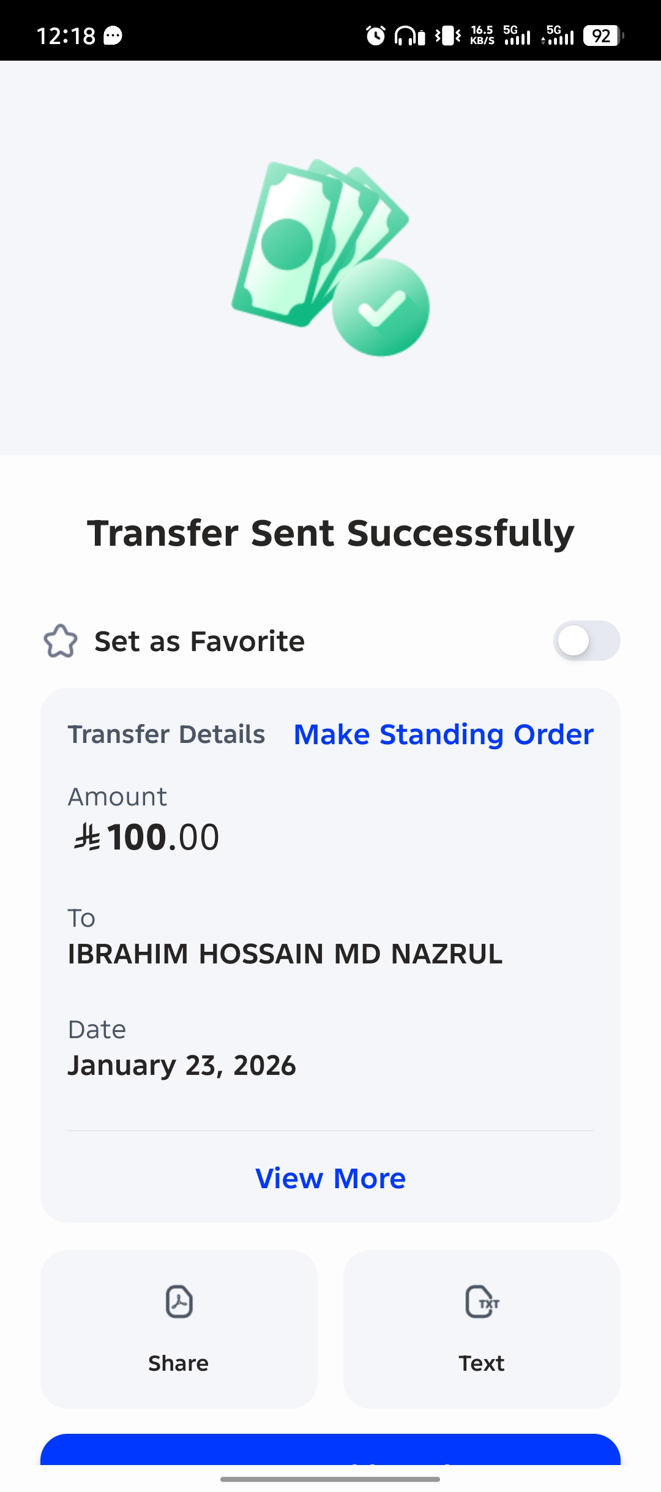Screen dimensions: 661x1492
Task: Open the Make Standing Order link
Action: point(443,734)
